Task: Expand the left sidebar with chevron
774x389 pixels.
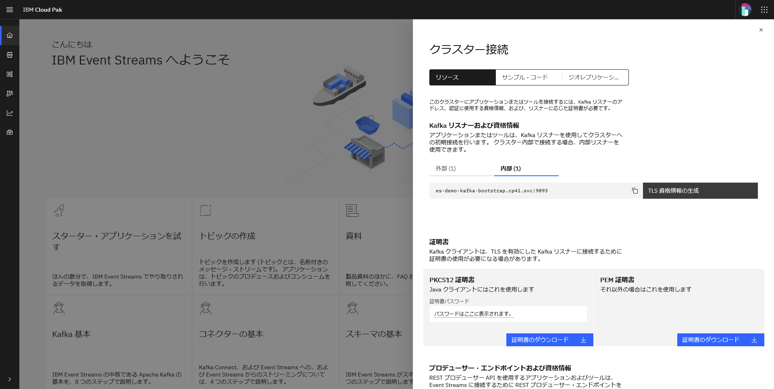Action: point(10,379)
